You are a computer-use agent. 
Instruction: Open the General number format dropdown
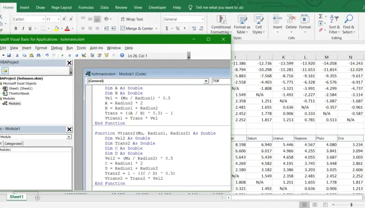(202, 19)
